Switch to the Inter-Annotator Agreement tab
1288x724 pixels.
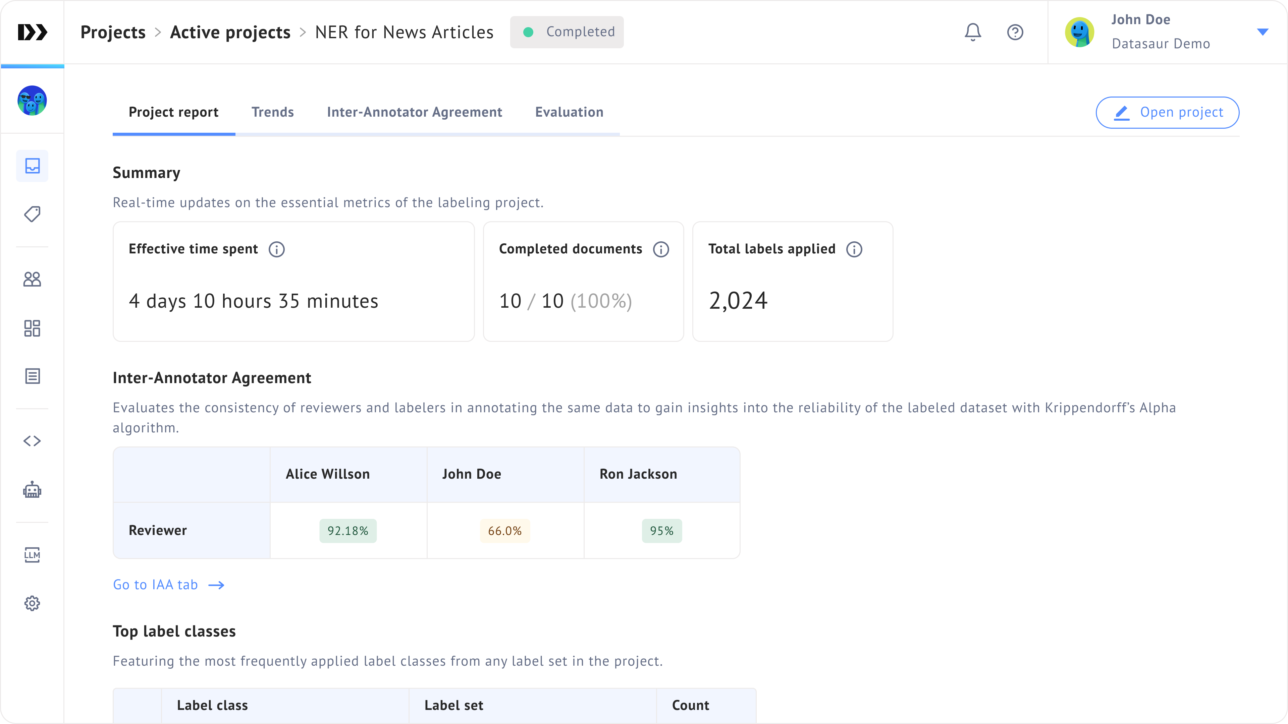(x=414, y=112)
